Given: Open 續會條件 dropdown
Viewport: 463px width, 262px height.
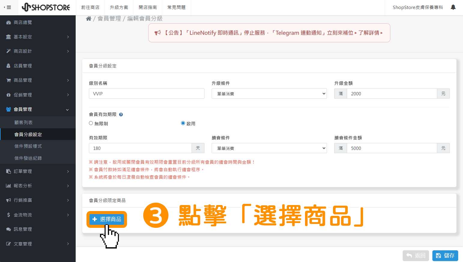Looking at the screenshot, I should pos(269,148).
